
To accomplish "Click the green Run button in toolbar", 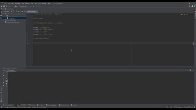I will [x=31, y=6].
